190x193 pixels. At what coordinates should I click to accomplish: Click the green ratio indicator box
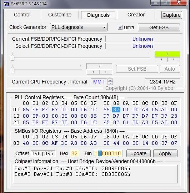[x=167, y=54]
